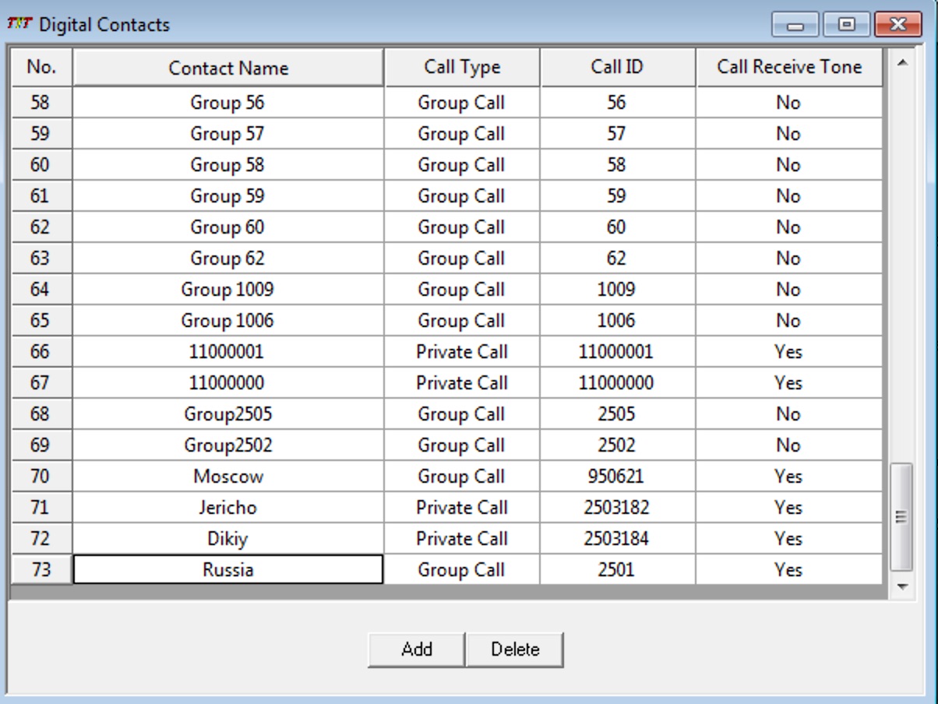Select the Contact Name cell 11000000
The image size is (938, 704).
[228, 382]
